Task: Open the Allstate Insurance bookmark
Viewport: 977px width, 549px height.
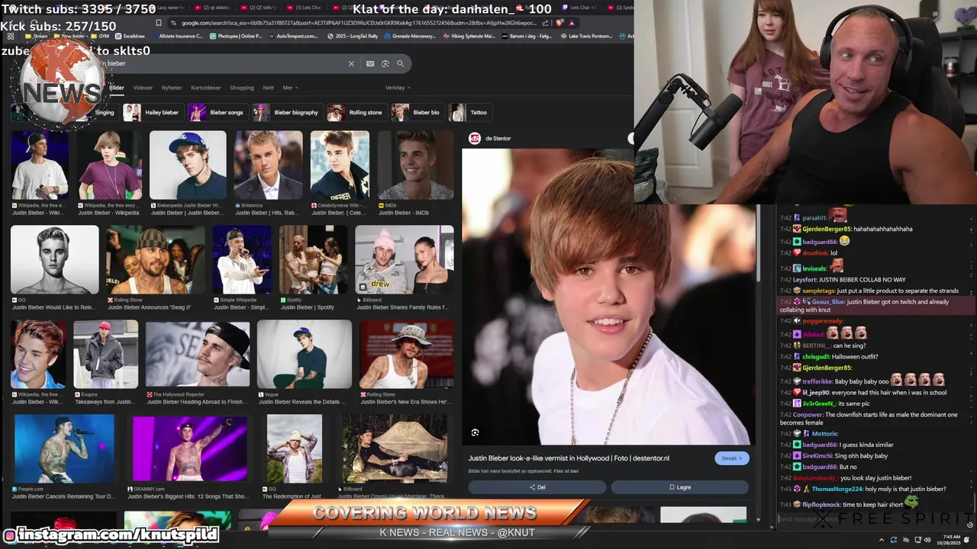Action: pyautogui.click(x=178, y=36)
